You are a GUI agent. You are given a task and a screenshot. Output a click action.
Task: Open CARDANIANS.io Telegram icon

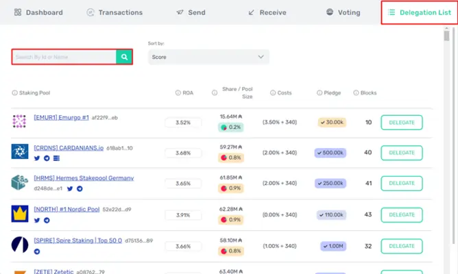pos(47,158)
